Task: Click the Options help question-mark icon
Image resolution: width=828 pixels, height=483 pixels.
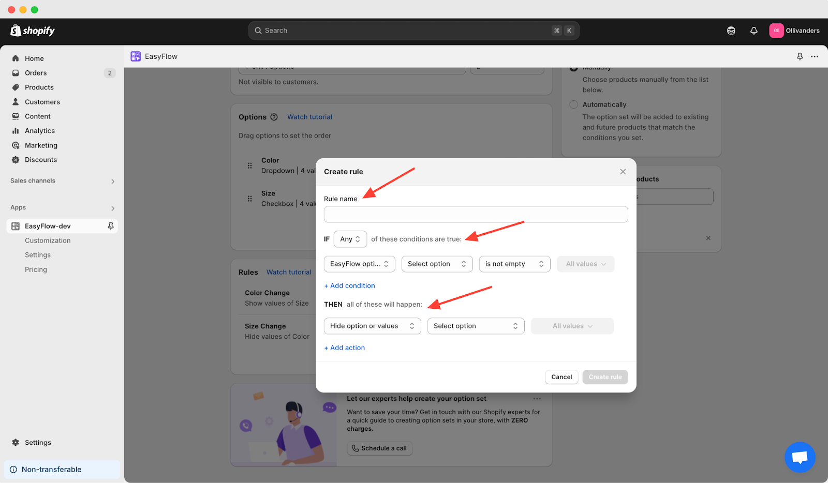Action: point(274,117)
